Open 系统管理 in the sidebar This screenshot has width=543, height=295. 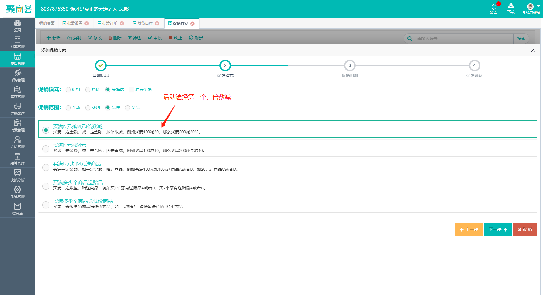pos(18,192)
